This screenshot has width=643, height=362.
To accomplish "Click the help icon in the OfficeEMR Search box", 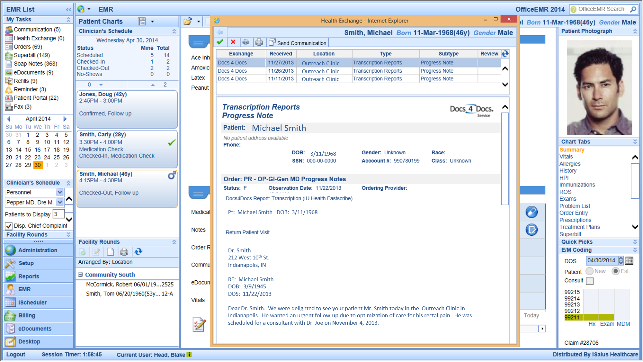I will pos(573,9).
